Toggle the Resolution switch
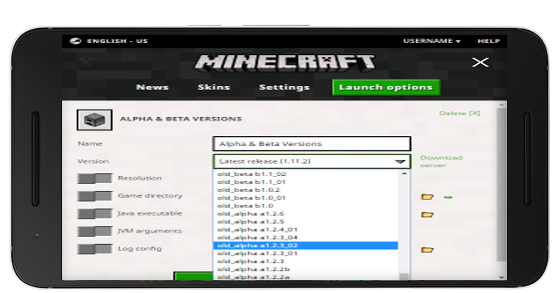The image size is (558, 293). [x=95, y=179]
